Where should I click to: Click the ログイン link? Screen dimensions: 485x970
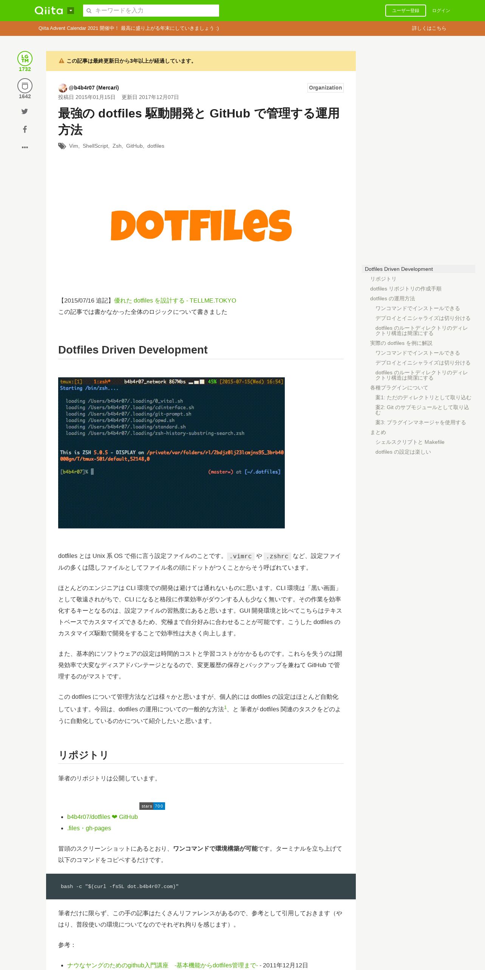point(441,11)
